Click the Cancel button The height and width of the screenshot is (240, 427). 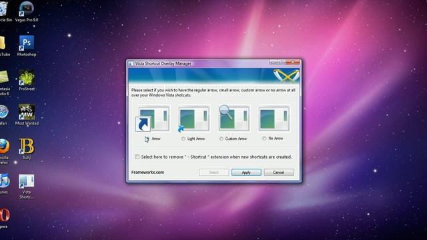tap(279, 173)
